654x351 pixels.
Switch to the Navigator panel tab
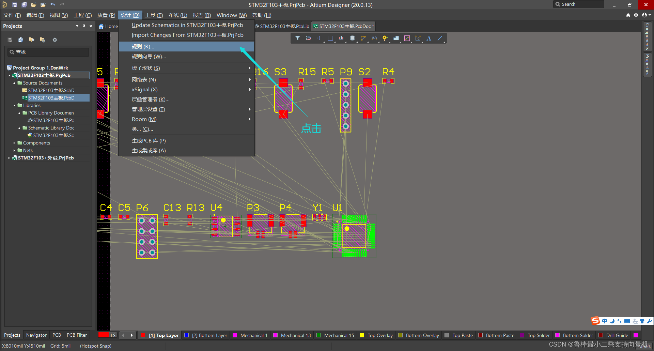click(36, 335)
